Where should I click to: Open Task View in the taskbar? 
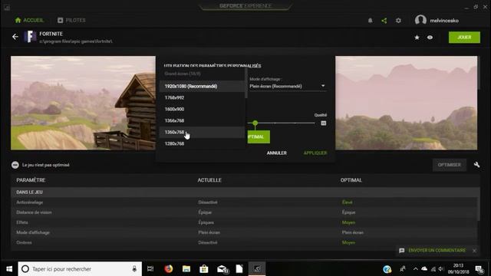[150, 269]
